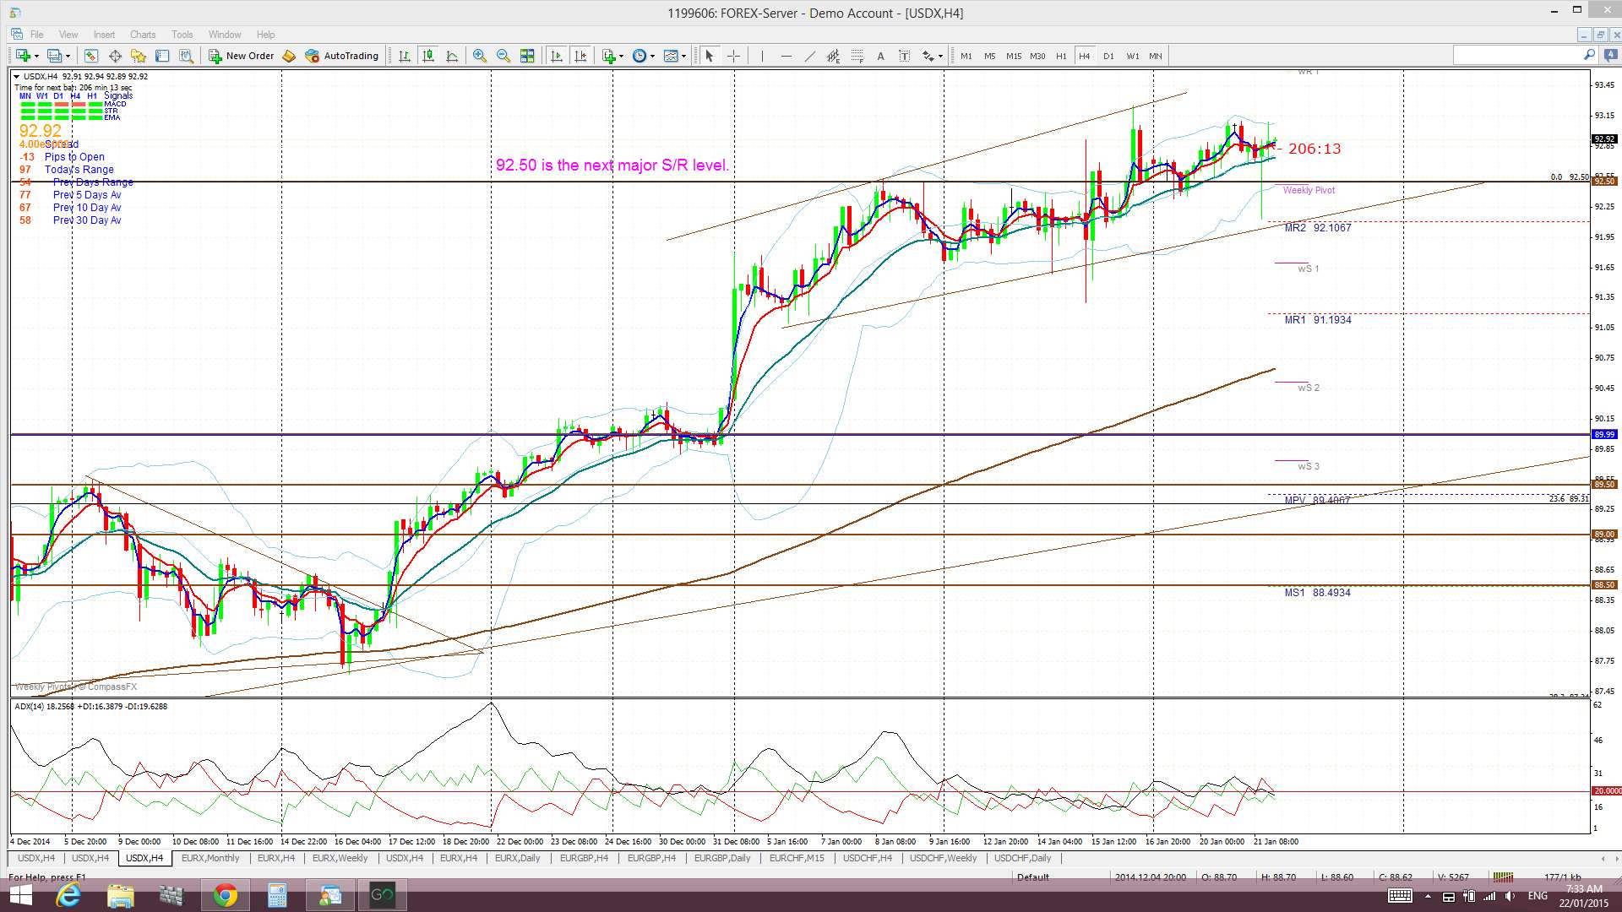Select the M15 timeframe button

(x=1013, y=56)
